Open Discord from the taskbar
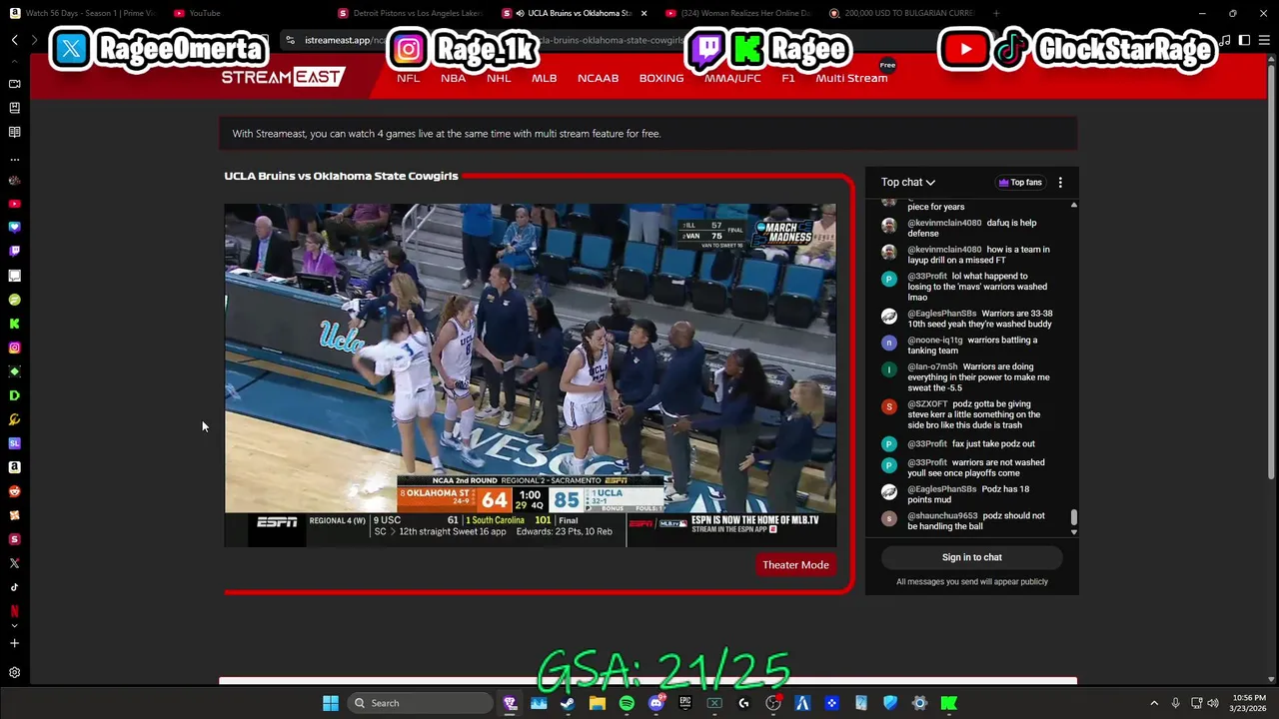Screen dimensions: 1279x719 click(x=655, y=703)
